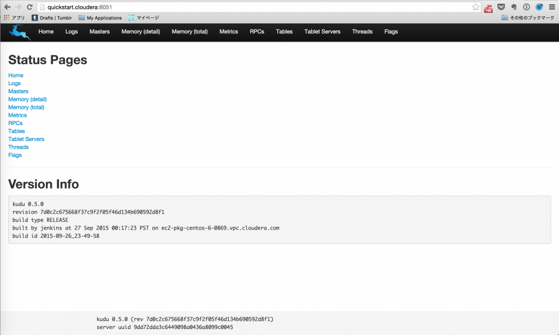Click the blue circular extension icon

539,7
